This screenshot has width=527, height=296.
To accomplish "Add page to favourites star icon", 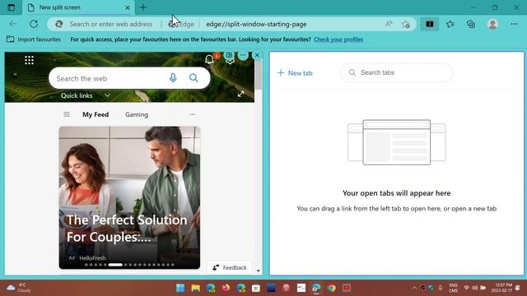I will coord(406,24).
